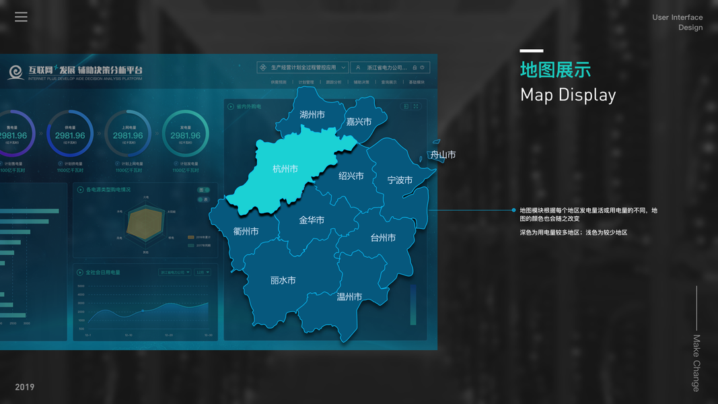Open the 浙江省电力公司 chart dropdown

click(175, 272)
